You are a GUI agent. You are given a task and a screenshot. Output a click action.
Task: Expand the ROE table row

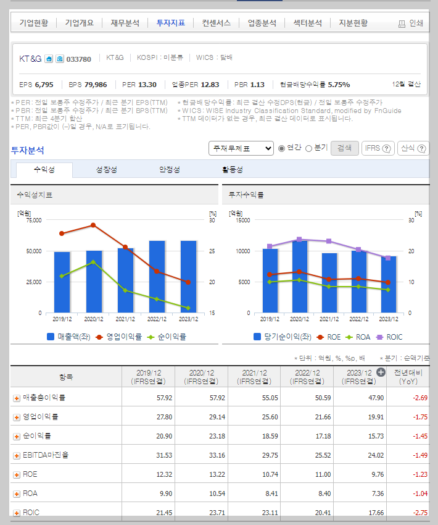(17, 475)
